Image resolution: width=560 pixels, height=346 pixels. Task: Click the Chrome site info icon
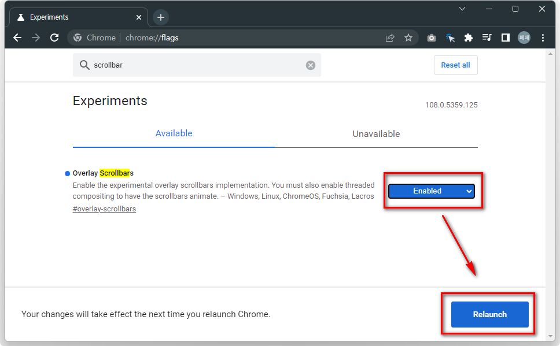pos(77,38)
